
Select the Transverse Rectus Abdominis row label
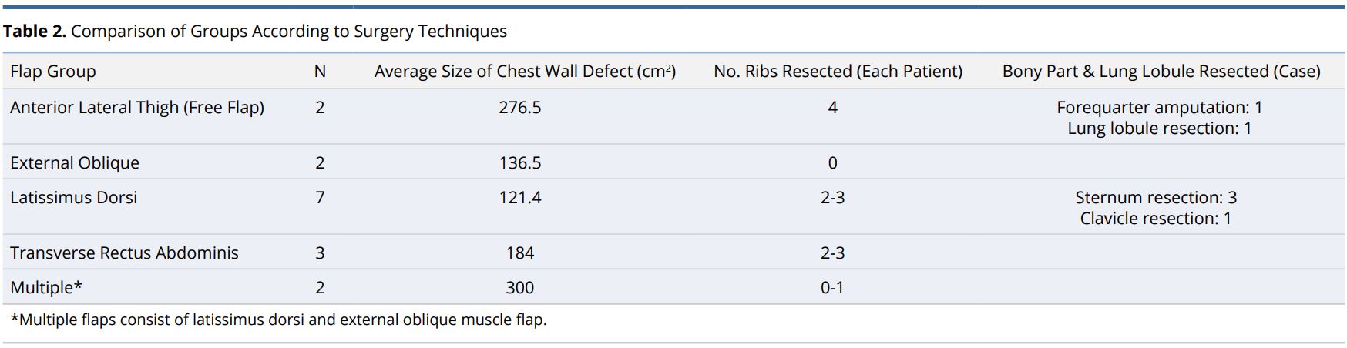click(125, 253)
